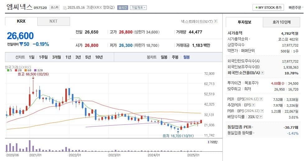Open the help icon next to PBR BPS(2024.12)
307x161 pixels.
[x=262, y=111]
